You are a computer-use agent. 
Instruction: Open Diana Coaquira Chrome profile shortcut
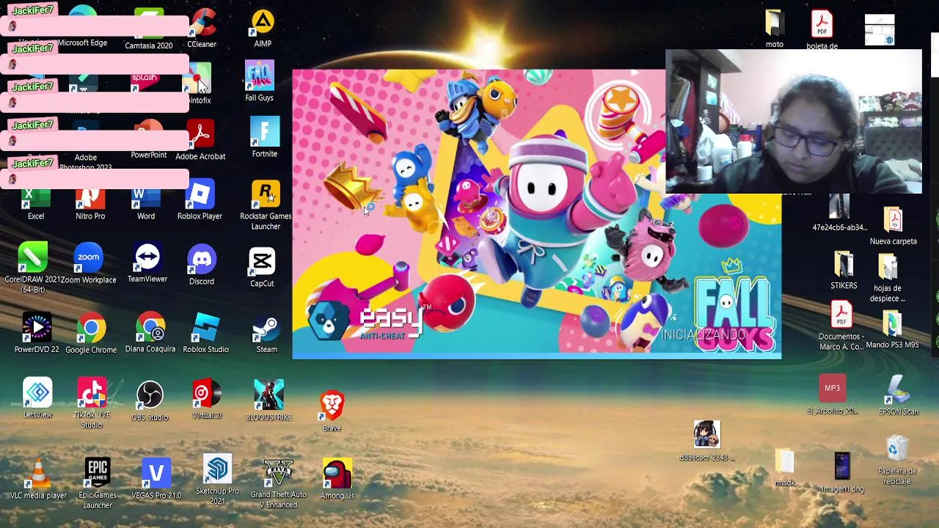[150, 334]
